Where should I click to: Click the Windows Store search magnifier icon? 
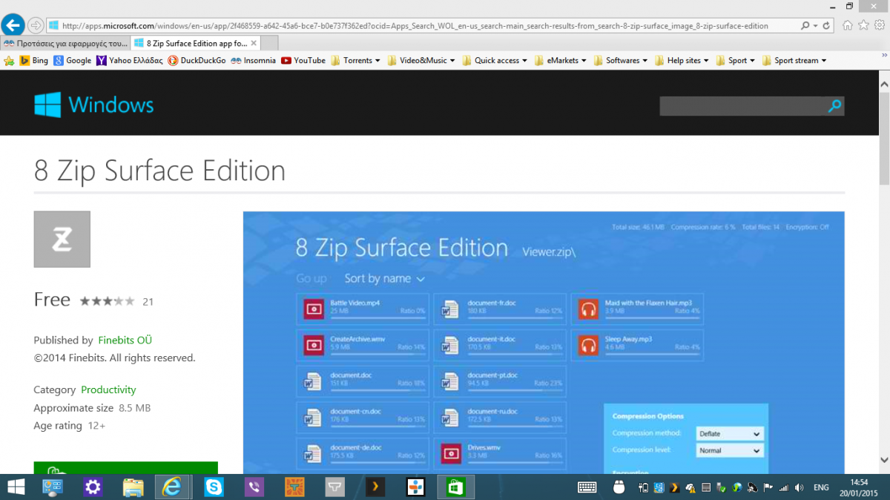coord(835,106)
